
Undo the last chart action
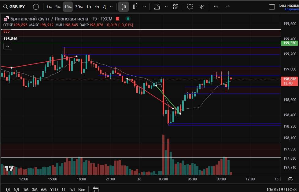click(x=216, y=7)
